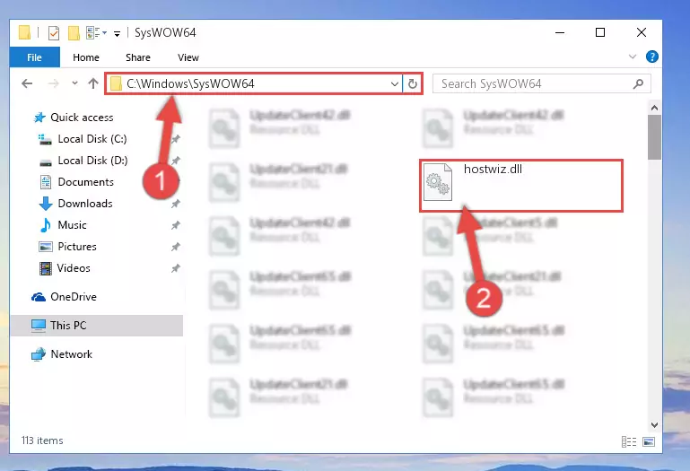Click the This PC monitor icon
Viewport: 690px width, 471px height.
pos(39,326)
